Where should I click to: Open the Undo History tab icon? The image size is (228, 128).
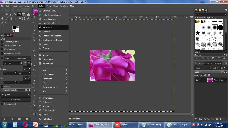[8, 35]
